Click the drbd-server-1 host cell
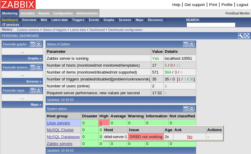Viewport: 251px width, 154px height. [x=116, y=137]
